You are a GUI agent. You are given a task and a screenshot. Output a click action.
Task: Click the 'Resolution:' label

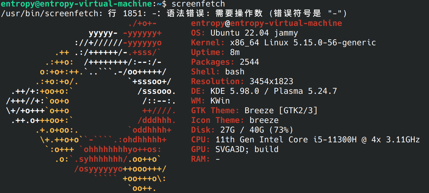tap(217, 81)
